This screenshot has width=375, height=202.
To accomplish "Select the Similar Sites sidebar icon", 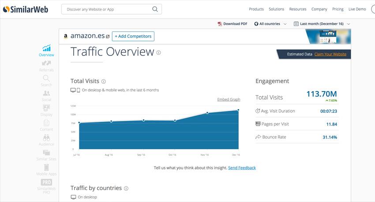I will (x=46, y=152).
